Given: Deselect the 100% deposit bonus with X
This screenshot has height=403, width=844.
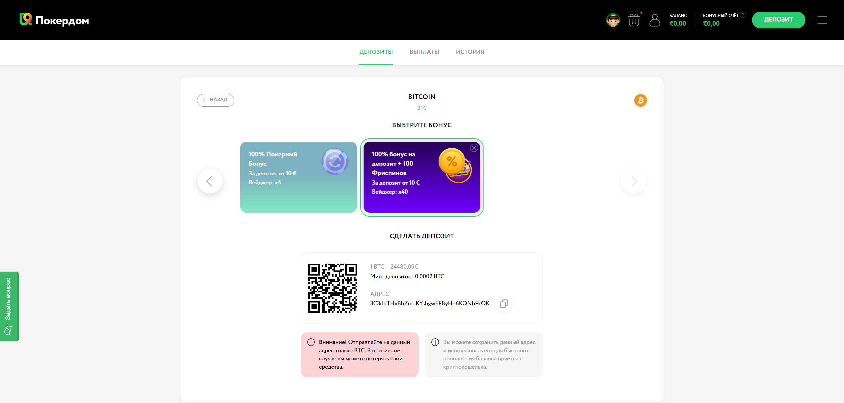Looking at the screenshot, I should pos(474,148).
